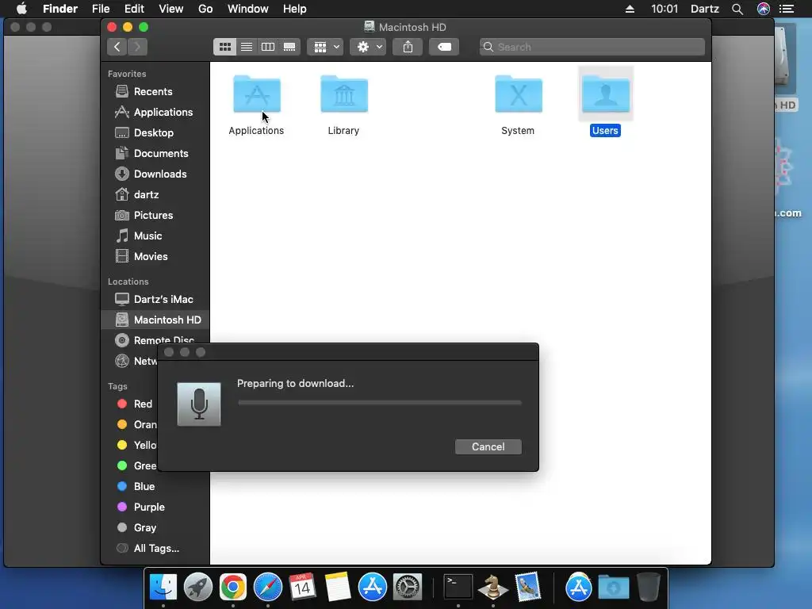812x609 pixels.
Task: Open Notes from the Dock
Action: pyautogui.click(x=337, y=587)
